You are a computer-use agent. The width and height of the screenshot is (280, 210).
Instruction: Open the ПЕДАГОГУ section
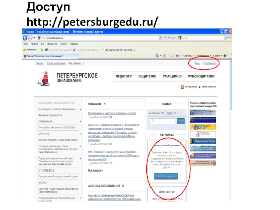[124, 76]
